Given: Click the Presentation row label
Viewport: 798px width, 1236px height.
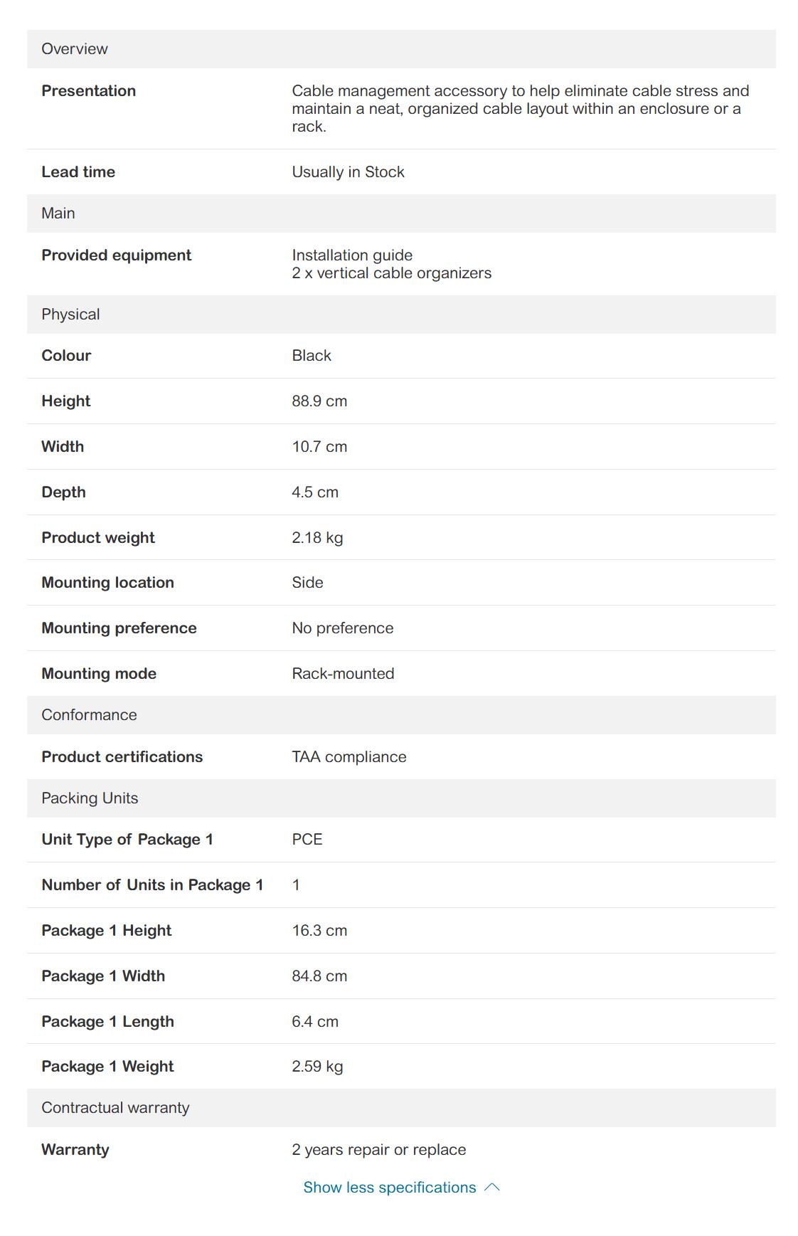Looking at the screenshot, I should (89, 91).
